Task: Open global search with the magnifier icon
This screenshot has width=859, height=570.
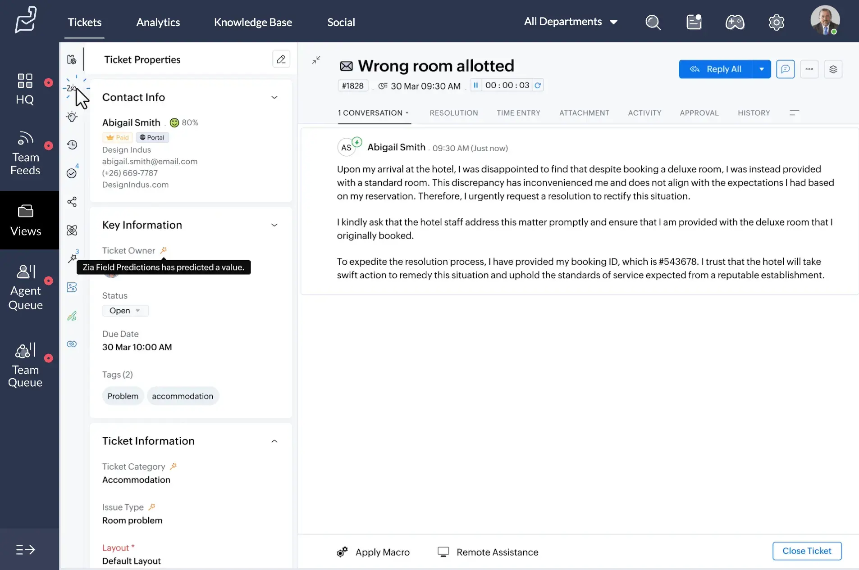Action: click(653, 22)
